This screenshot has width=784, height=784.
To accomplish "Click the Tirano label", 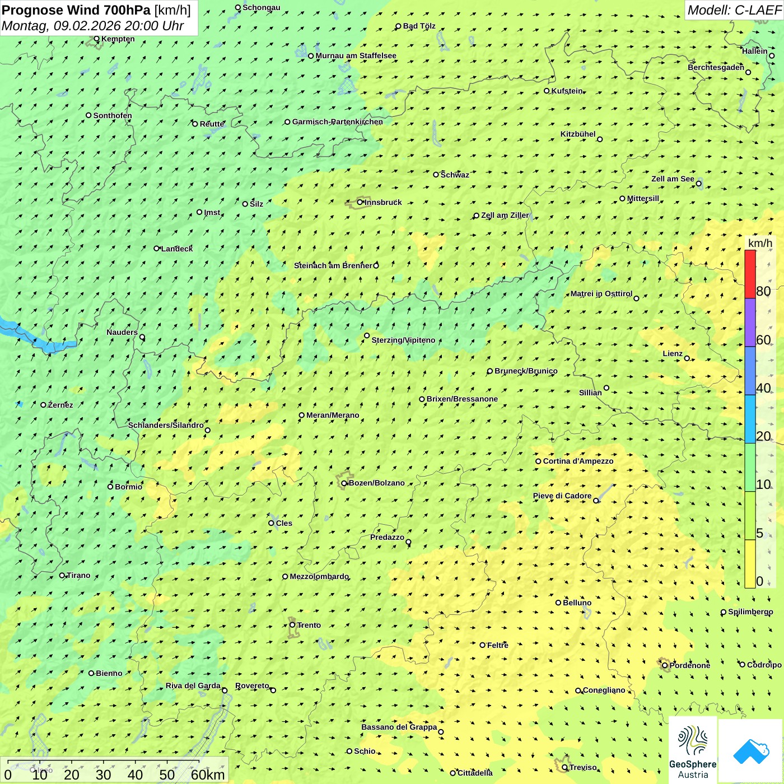I will tap(78, 575).
